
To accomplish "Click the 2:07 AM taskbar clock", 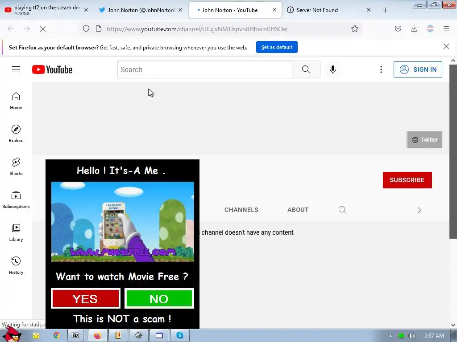I will (x=434, y=336).
